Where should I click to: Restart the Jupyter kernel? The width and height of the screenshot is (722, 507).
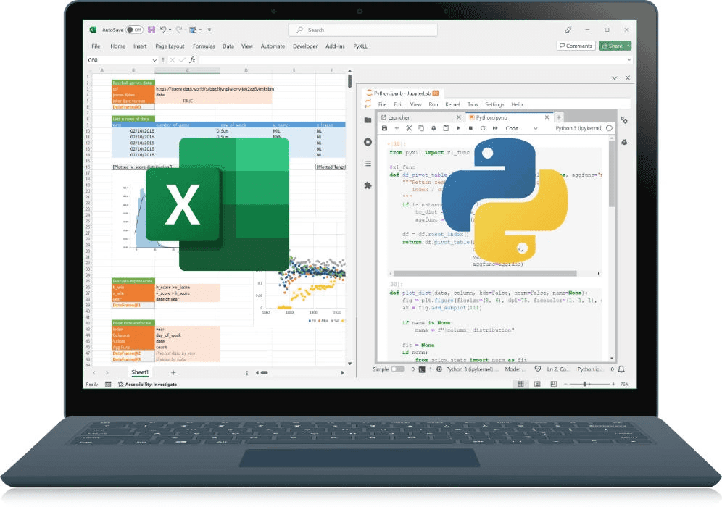(x=482, y=128)
